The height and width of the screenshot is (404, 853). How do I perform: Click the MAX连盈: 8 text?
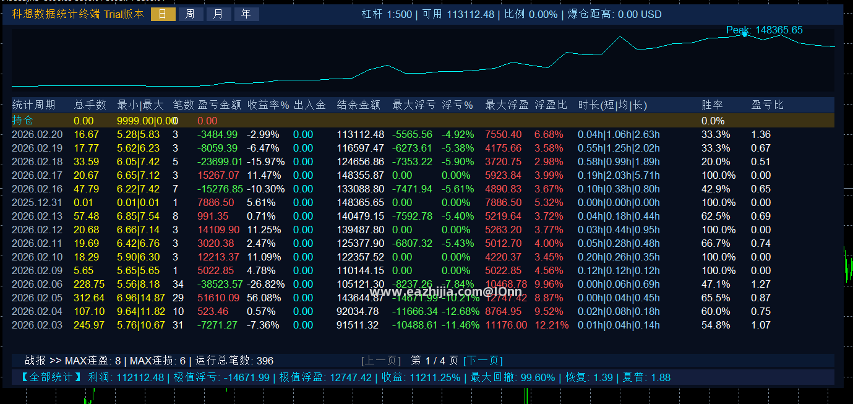[x=93, y=360]
